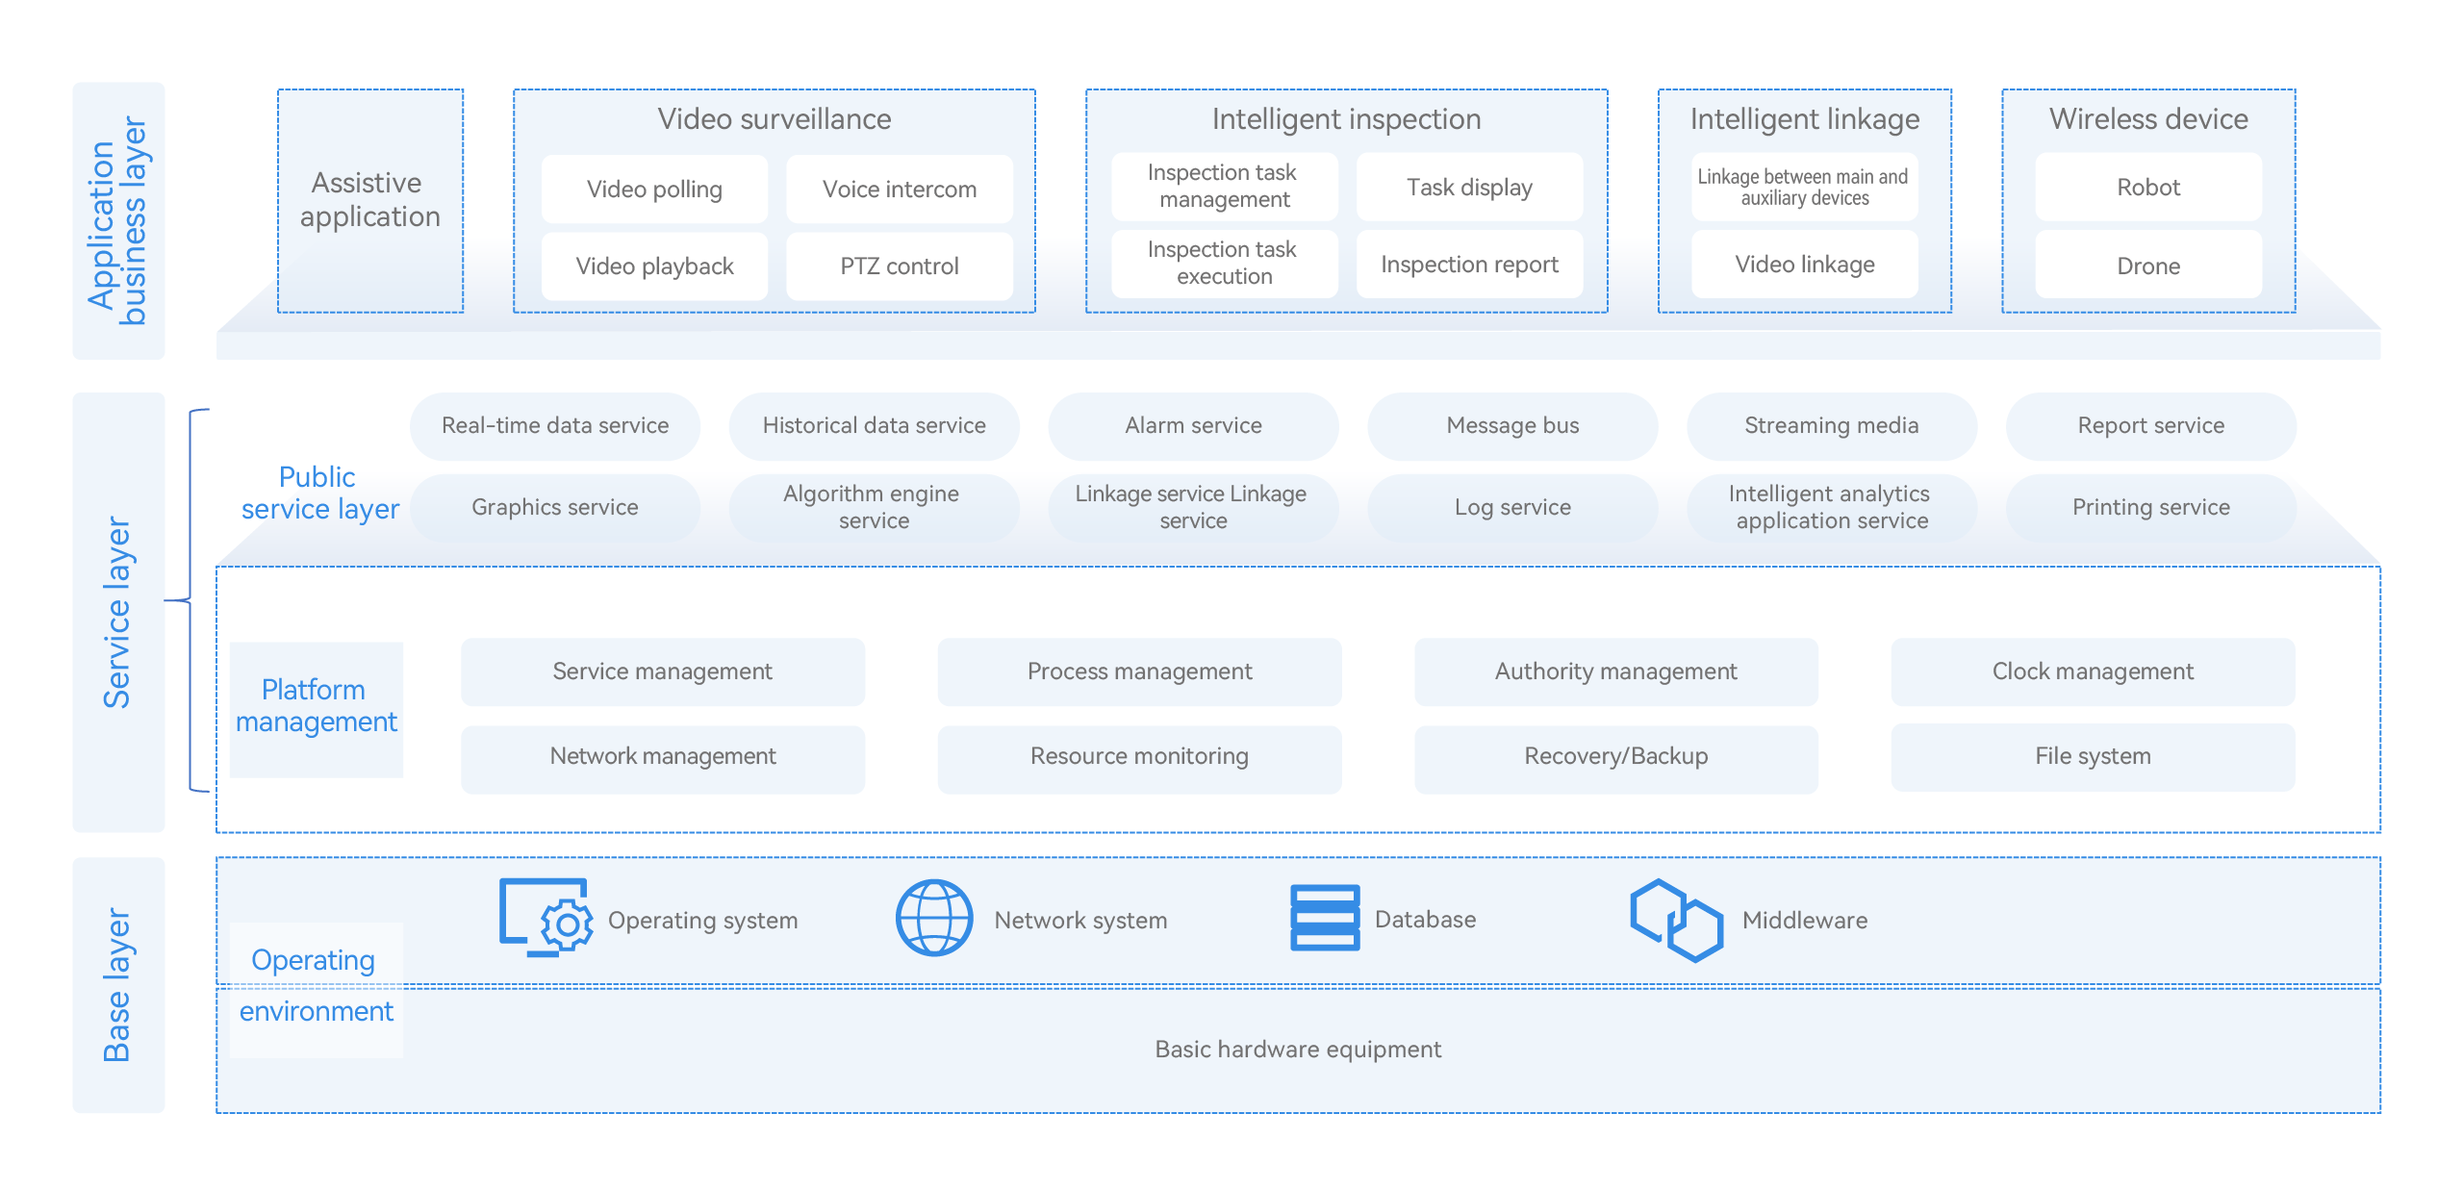Viewport: 2463px width, 1190px height.
Task: Select the Drone wireless device box
Action: [2147, 266]
